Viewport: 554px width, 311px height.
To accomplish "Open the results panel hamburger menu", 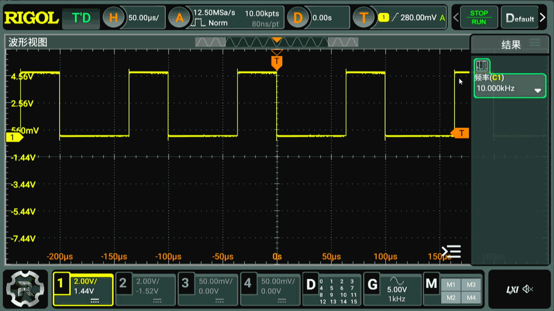I will coord(535,43).
